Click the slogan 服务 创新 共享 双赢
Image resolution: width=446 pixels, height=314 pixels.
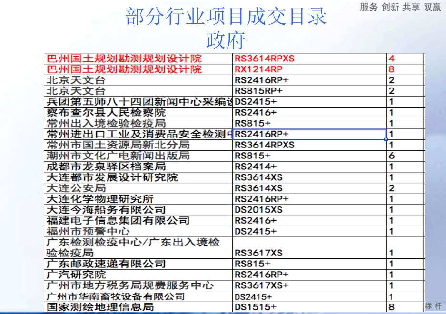400,7
